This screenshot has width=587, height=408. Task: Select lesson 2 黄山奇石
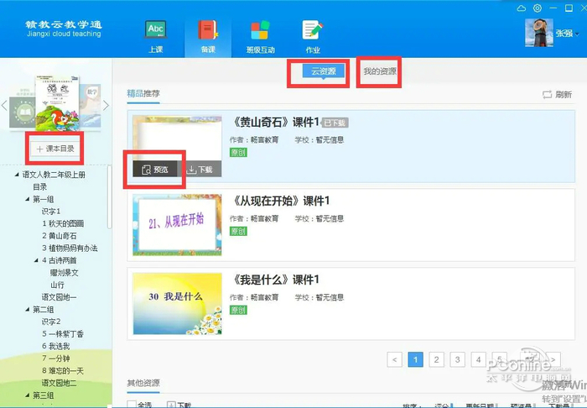point(60,236)
